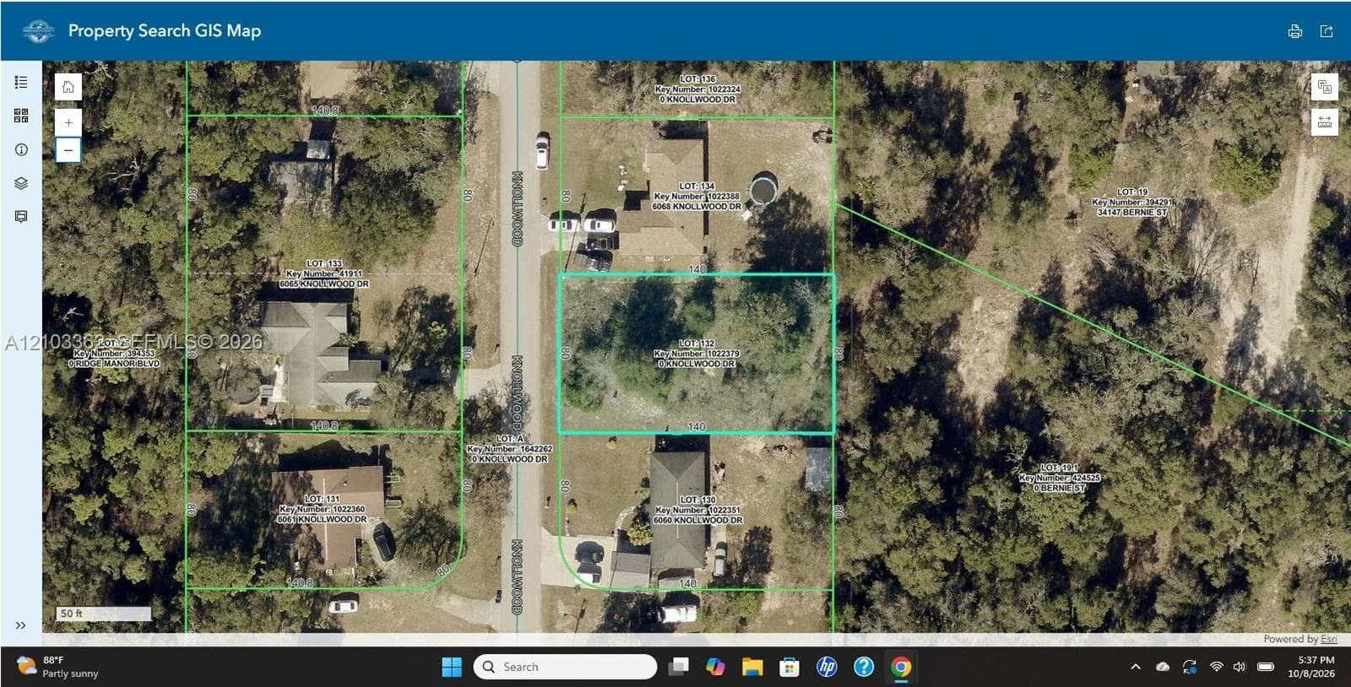1351x687 pixels.
Task: Select Lot 133 at 6065 Knollwood Dr
Action: coord(324,273)
